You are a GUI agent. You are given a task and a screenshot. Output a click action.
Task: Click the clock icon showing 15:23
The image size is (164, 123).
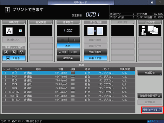pos(2,121)
